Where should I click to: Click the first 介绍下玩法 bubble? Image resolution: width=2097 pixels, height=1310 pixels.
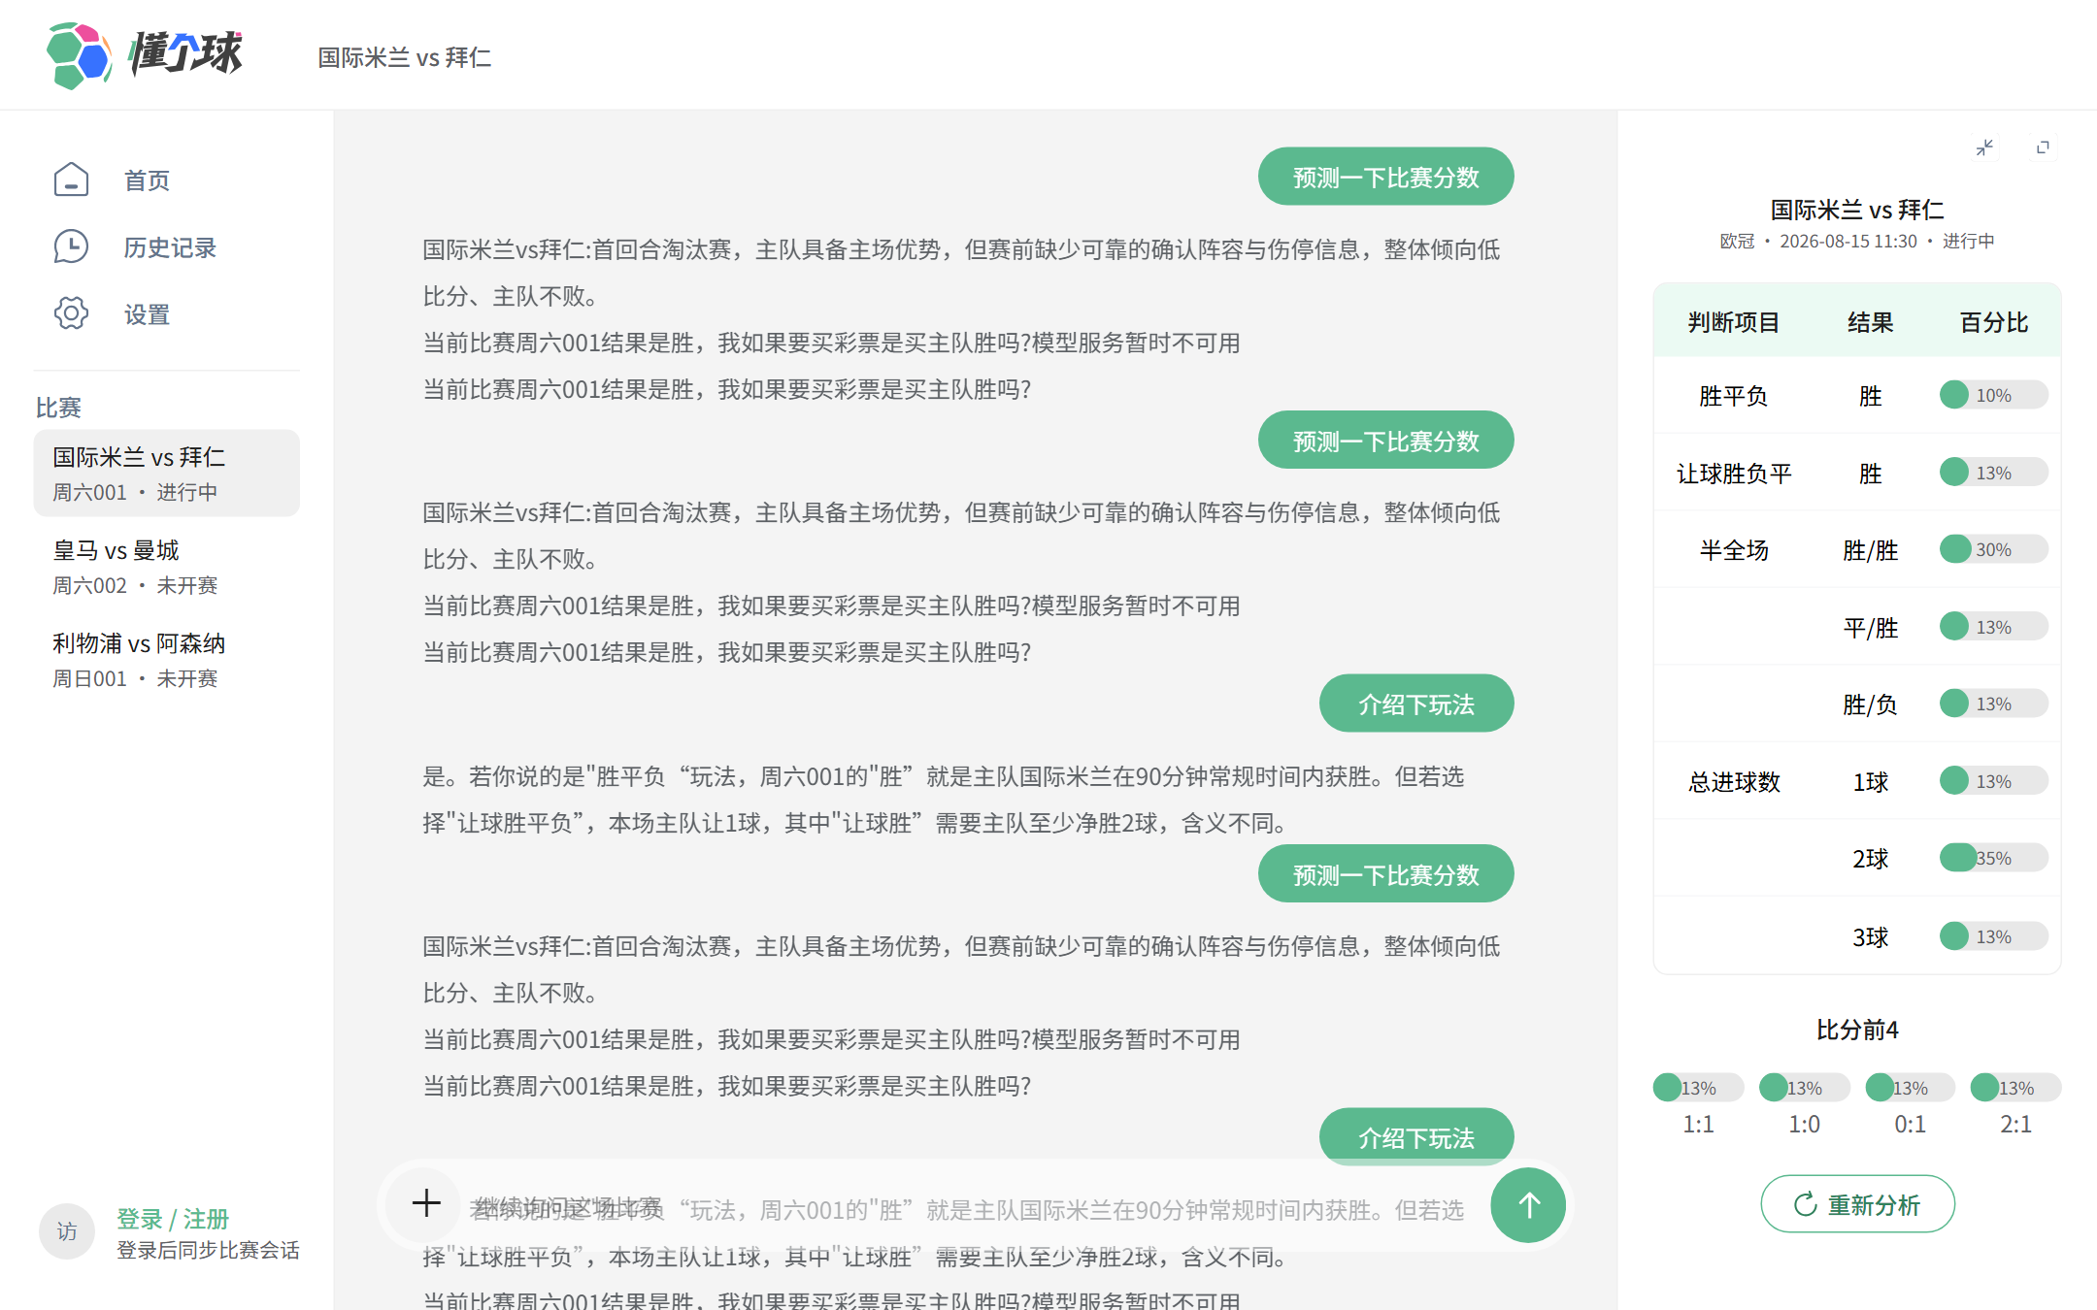pos(1415,704)
